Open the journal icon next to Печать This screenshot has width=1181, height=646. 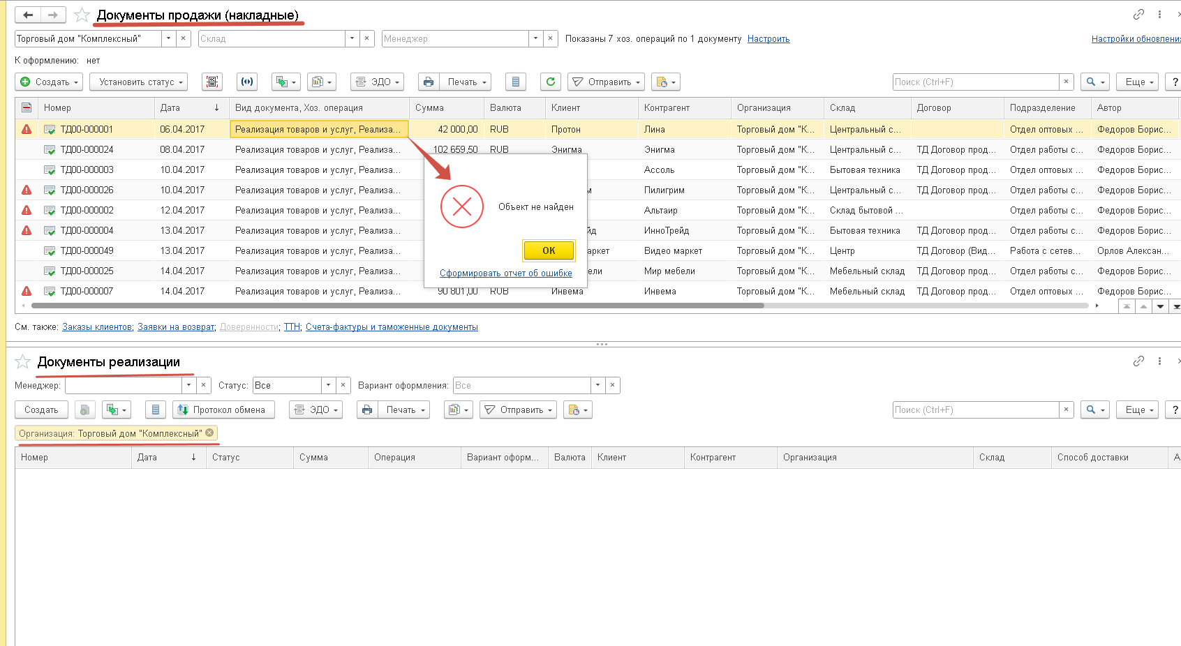tap(515, 82)
